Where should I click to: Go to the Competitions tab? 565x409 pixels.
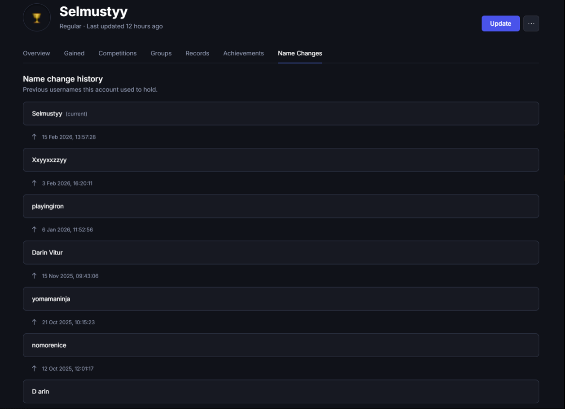pos(118,53)
